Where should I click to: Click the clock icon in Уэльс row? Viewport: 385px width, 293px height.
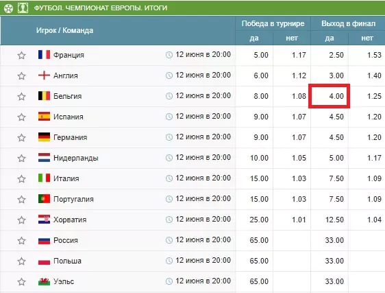[169, 281]
